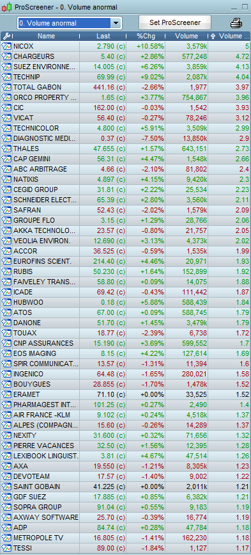Open chart icon for TESSI row

point(6,548)
